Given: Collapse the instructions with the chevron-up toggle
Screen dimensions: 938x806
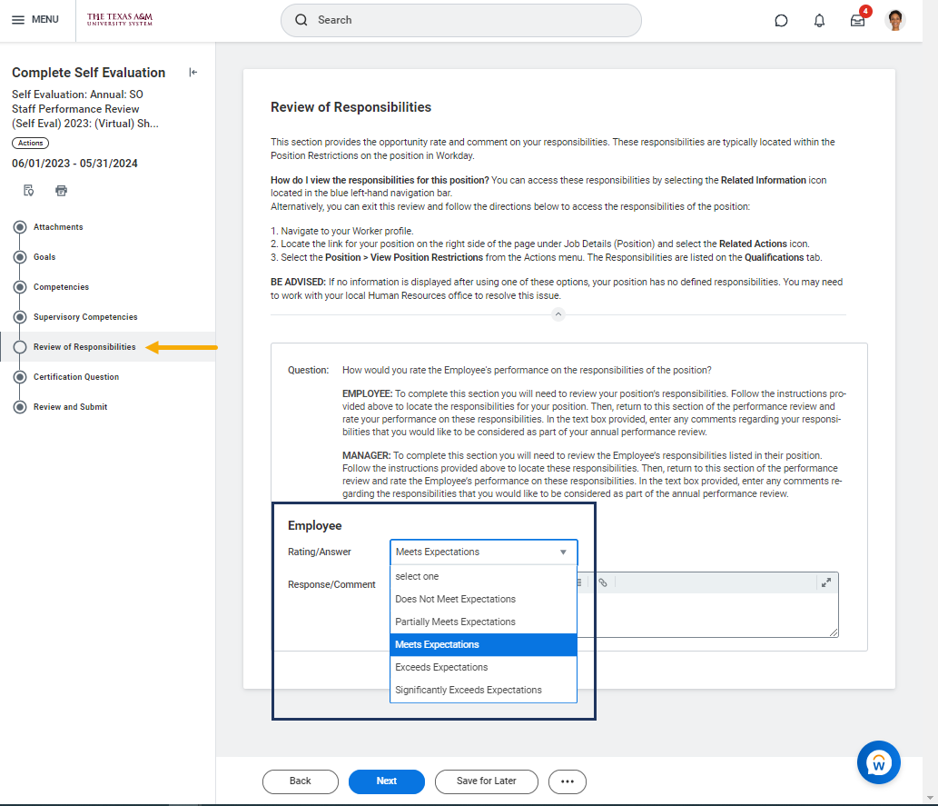Looking at the screenshot, I should [558, 314].
